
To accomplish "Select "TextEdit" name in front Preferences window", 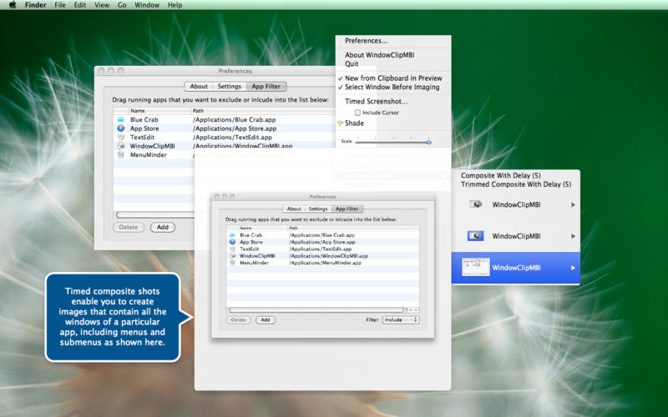I will point(249,249).
